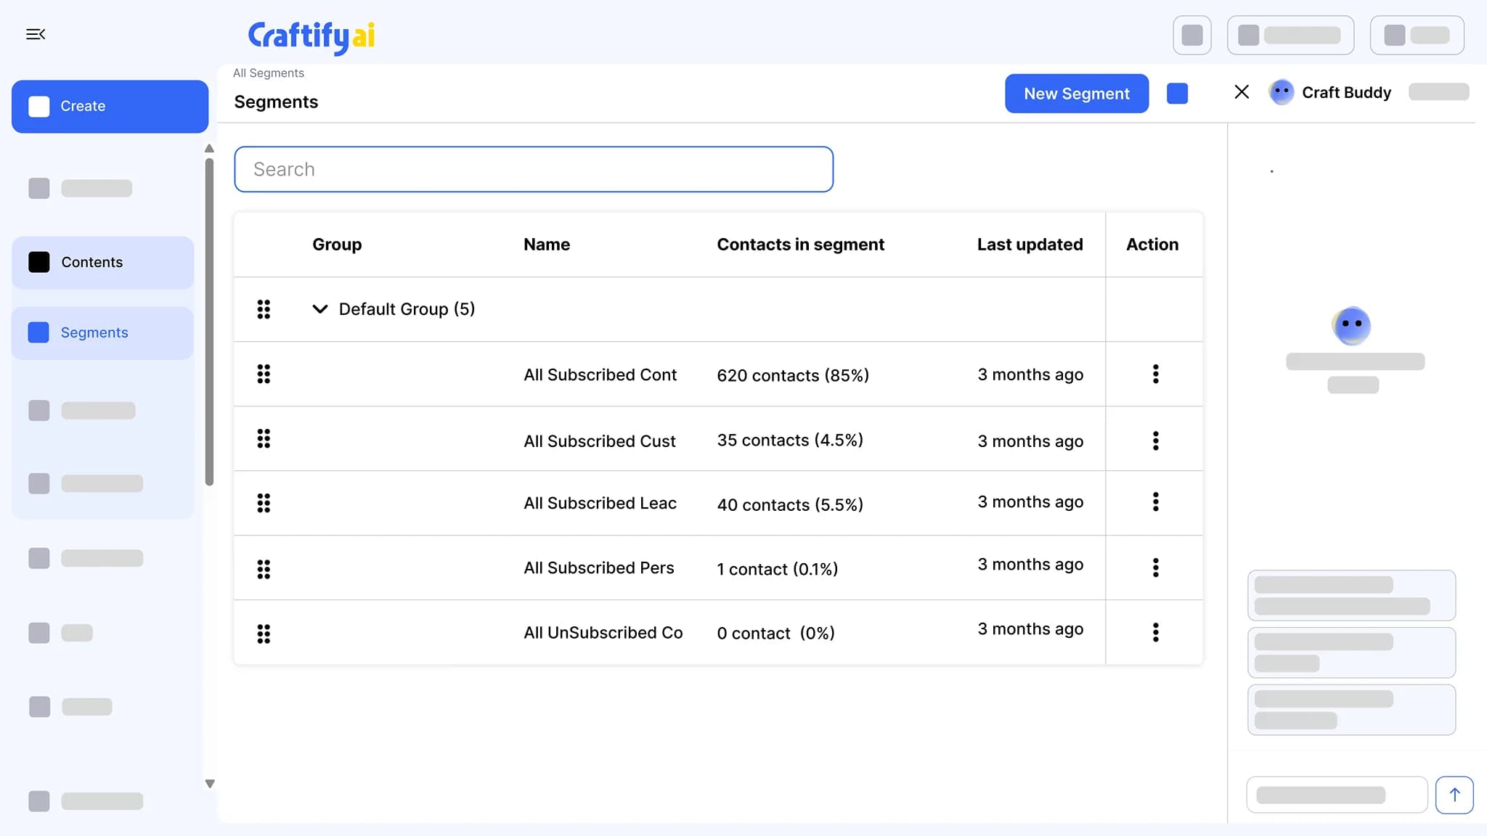The image size is (1487, 836).
Task: Click the sidebar scrollbar up arrow
Action: coord(209,149)
